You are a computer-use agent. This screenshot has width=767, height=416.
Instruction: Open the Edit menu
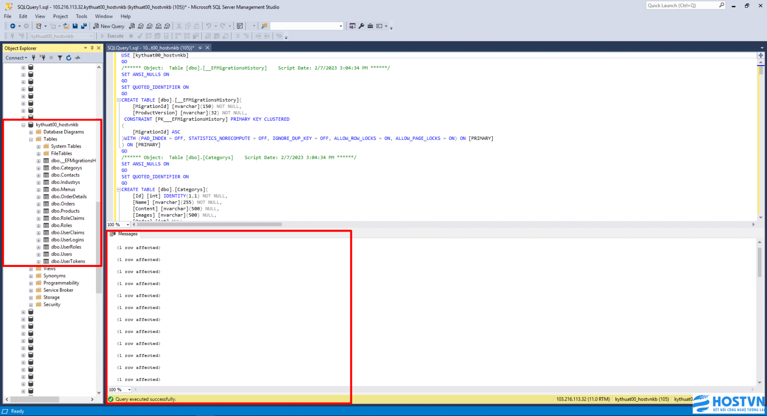(23, 16)
